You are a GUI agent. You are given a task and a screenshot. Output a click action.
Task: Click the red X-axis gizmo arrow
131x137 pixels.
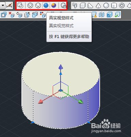coord(40,101)
